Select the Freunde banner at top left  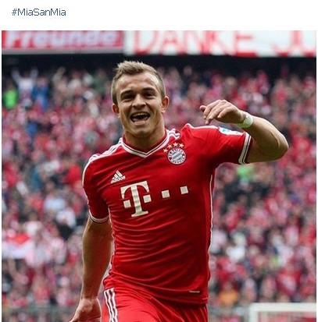click(63, 40)
